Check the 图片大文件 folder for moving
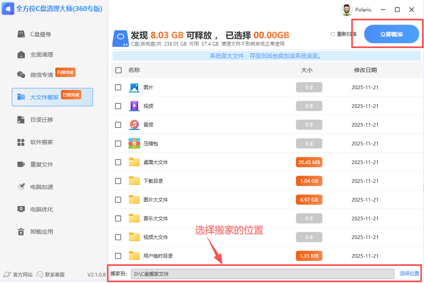 click(118, 200)
